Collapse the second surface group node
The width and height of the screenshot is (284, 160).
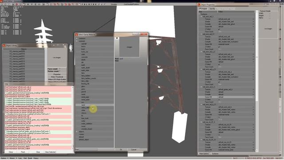tap(201, 34)
